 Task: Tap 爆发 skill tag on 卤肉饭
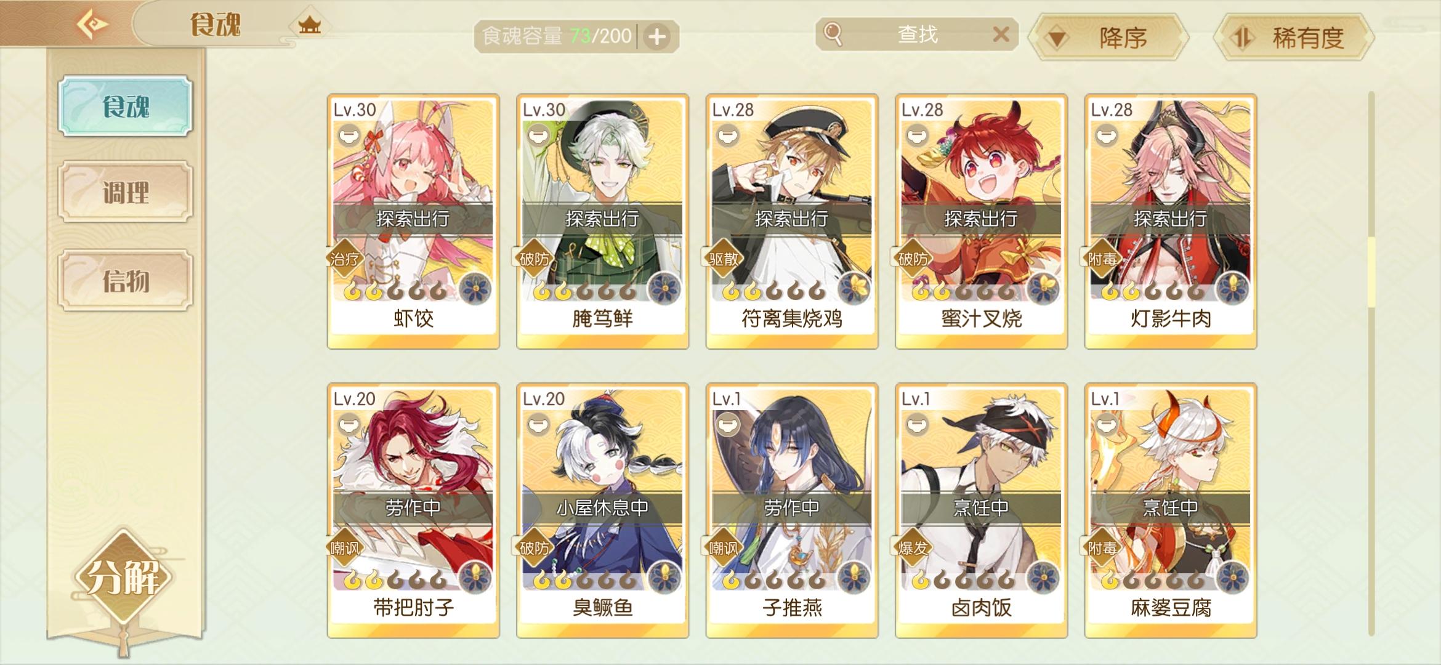(x=913, y=547)
